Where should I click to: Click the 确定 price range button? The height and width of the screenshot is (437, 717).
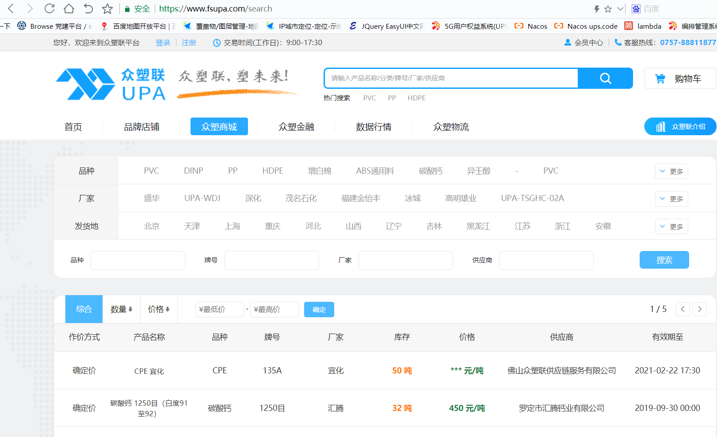coord(319,310)
